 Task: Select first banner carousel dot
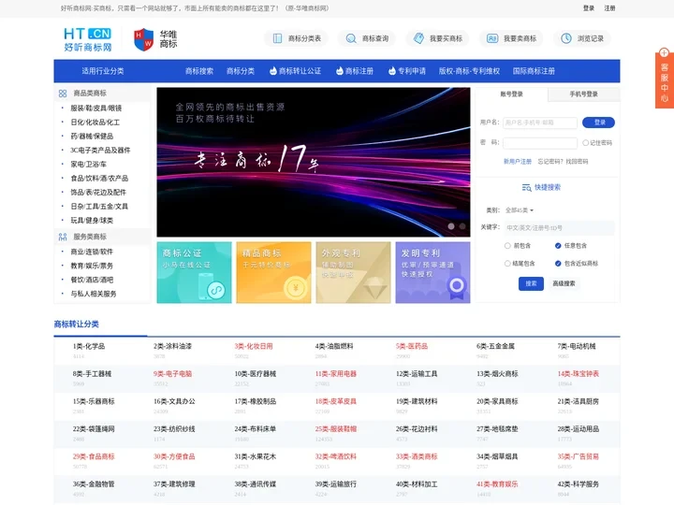(451, 226)
